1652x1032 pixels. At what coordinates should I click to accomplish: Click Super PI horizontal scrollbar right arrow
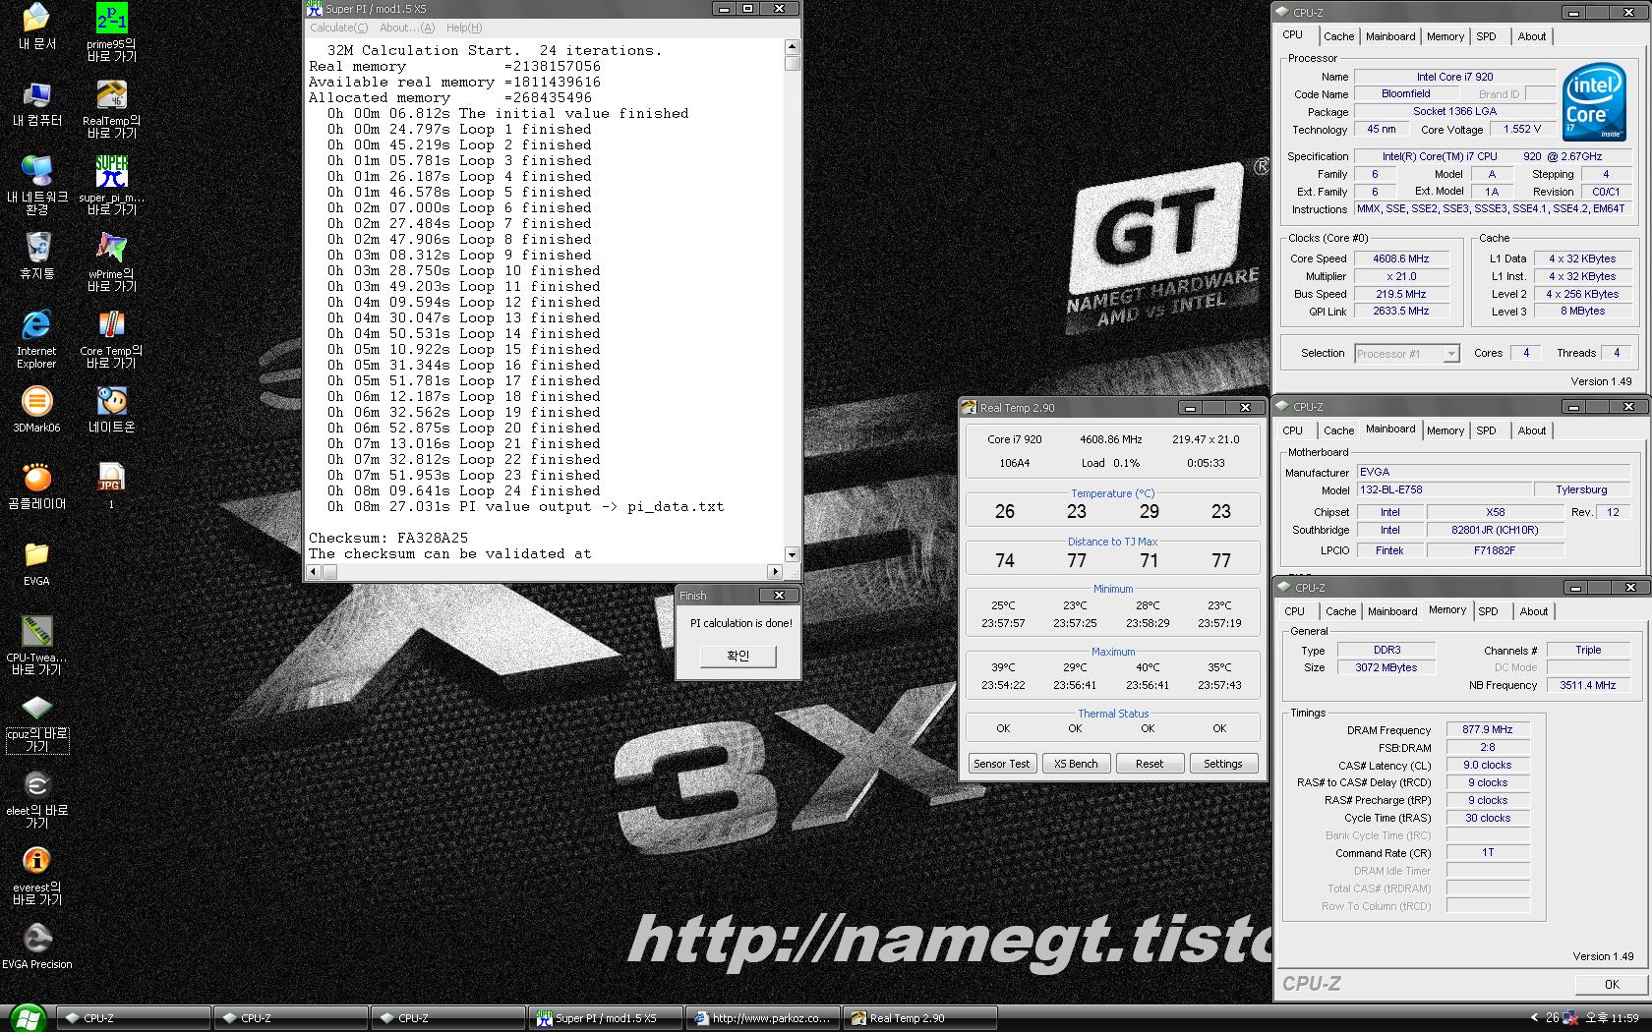(x=775, y=571)
